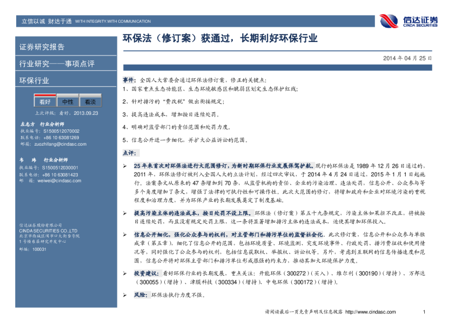Click the arrow bullet before 风险

pyautogui.click(x=125, y=295)
